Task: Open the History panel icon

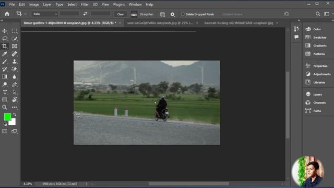Action: [x=296, y=29]
